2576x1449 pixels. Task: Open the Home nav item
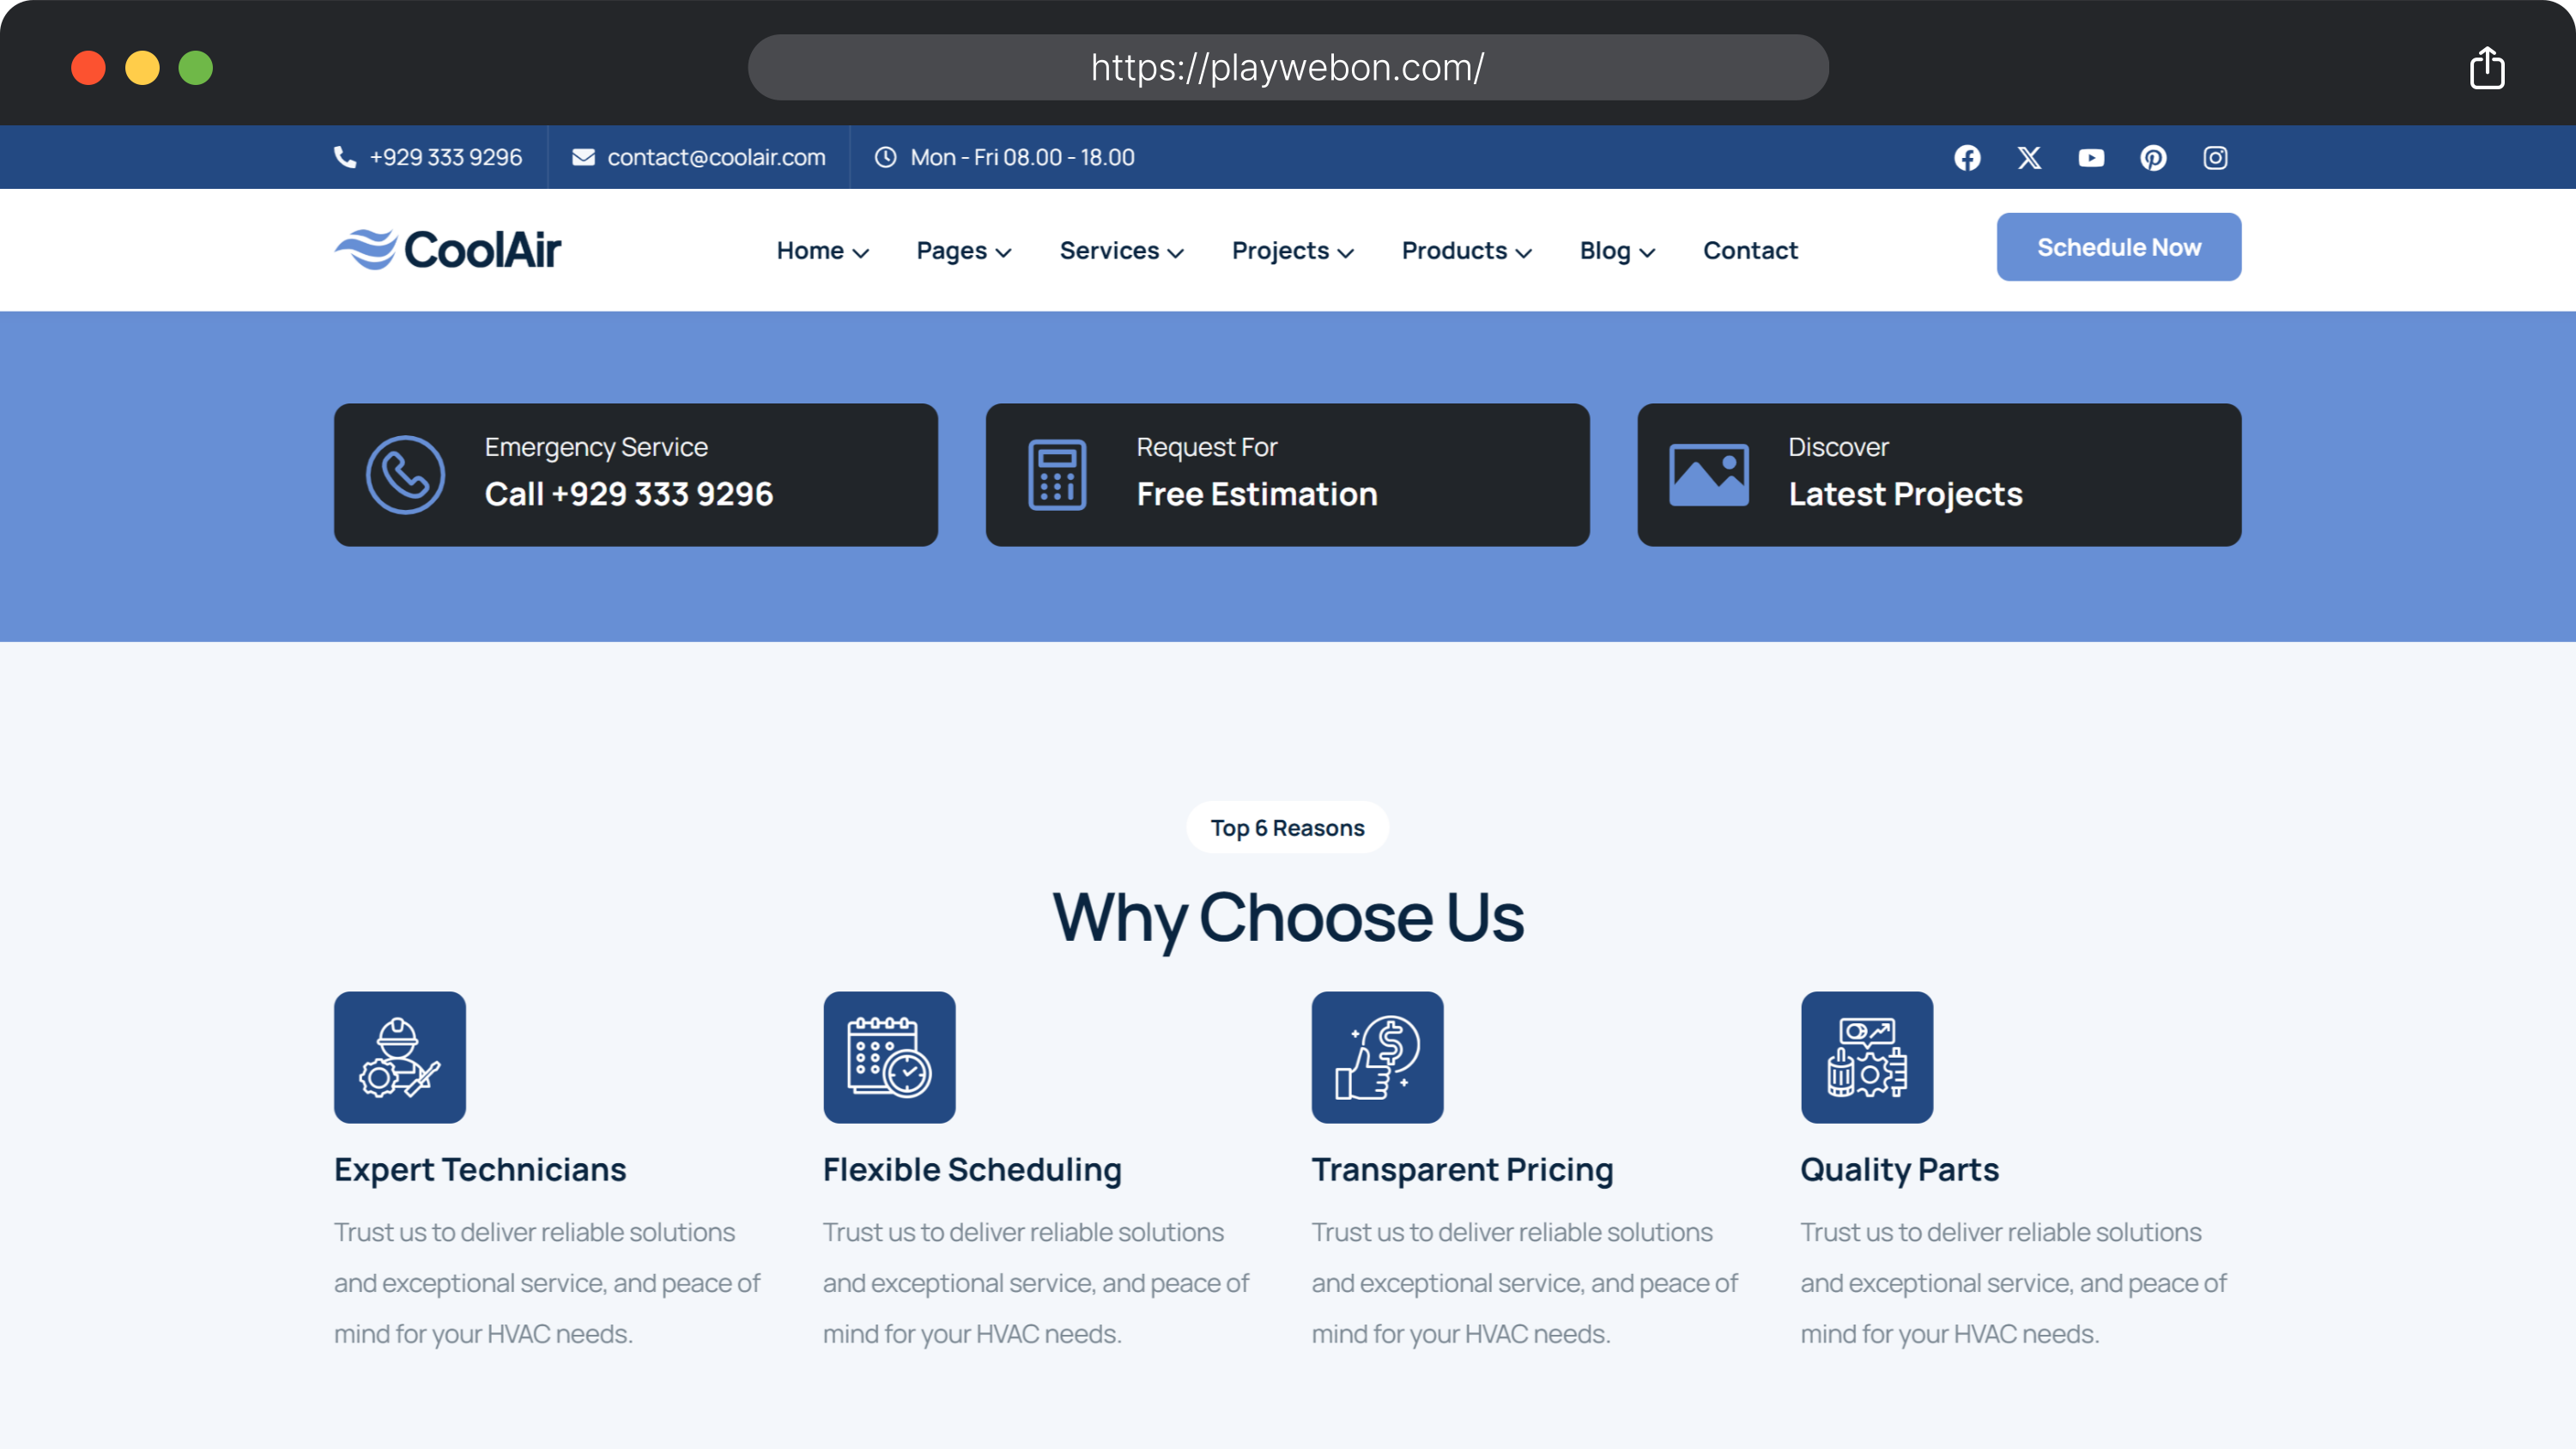point(810,250)
